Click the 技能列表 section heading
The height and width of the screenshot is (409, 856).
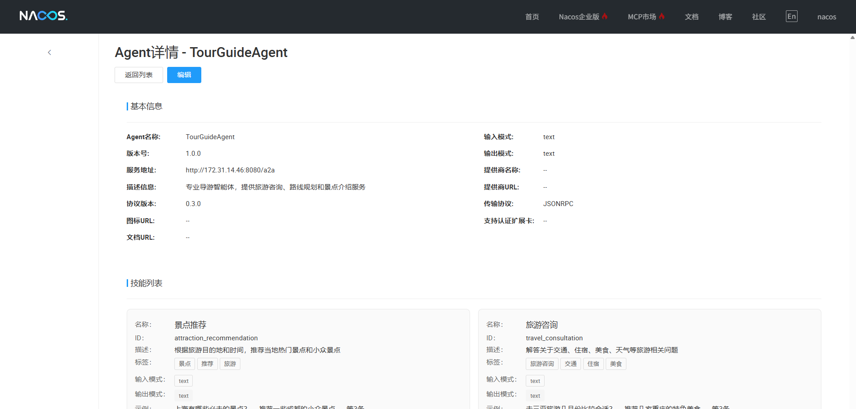(x=146, y=283)
